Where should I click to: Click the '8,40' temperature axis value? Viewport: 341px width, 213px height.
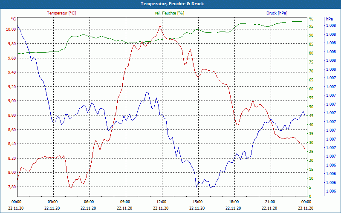(12, 144)
